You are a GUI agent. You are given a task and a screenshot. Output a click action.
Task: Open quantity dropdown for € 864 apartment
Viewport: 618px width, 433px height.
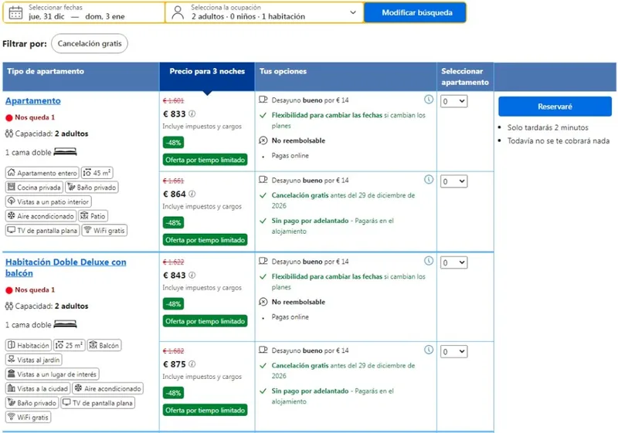coord(453,181)
